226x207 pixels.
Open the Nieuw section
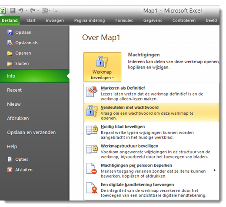(14, 104)
